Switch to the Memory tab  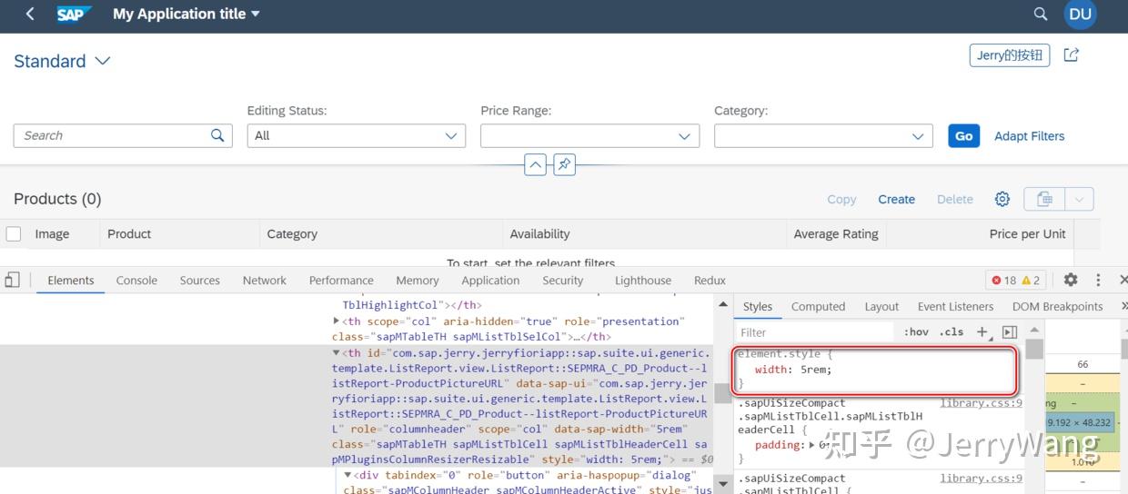coord(418,281)
